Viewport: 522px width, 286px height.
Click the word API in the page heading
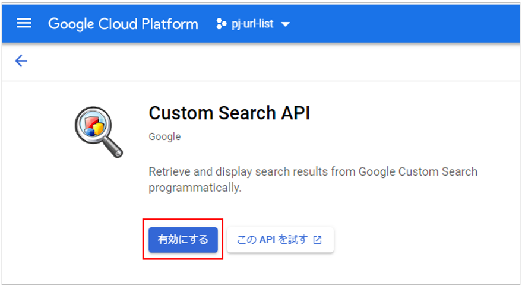click(295, 113)
